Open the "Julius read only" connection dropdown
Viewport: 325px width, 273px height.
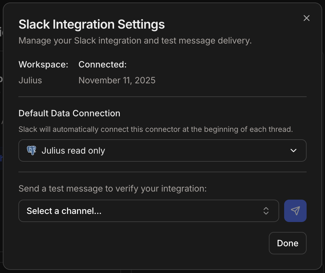[x=162, y=150]
